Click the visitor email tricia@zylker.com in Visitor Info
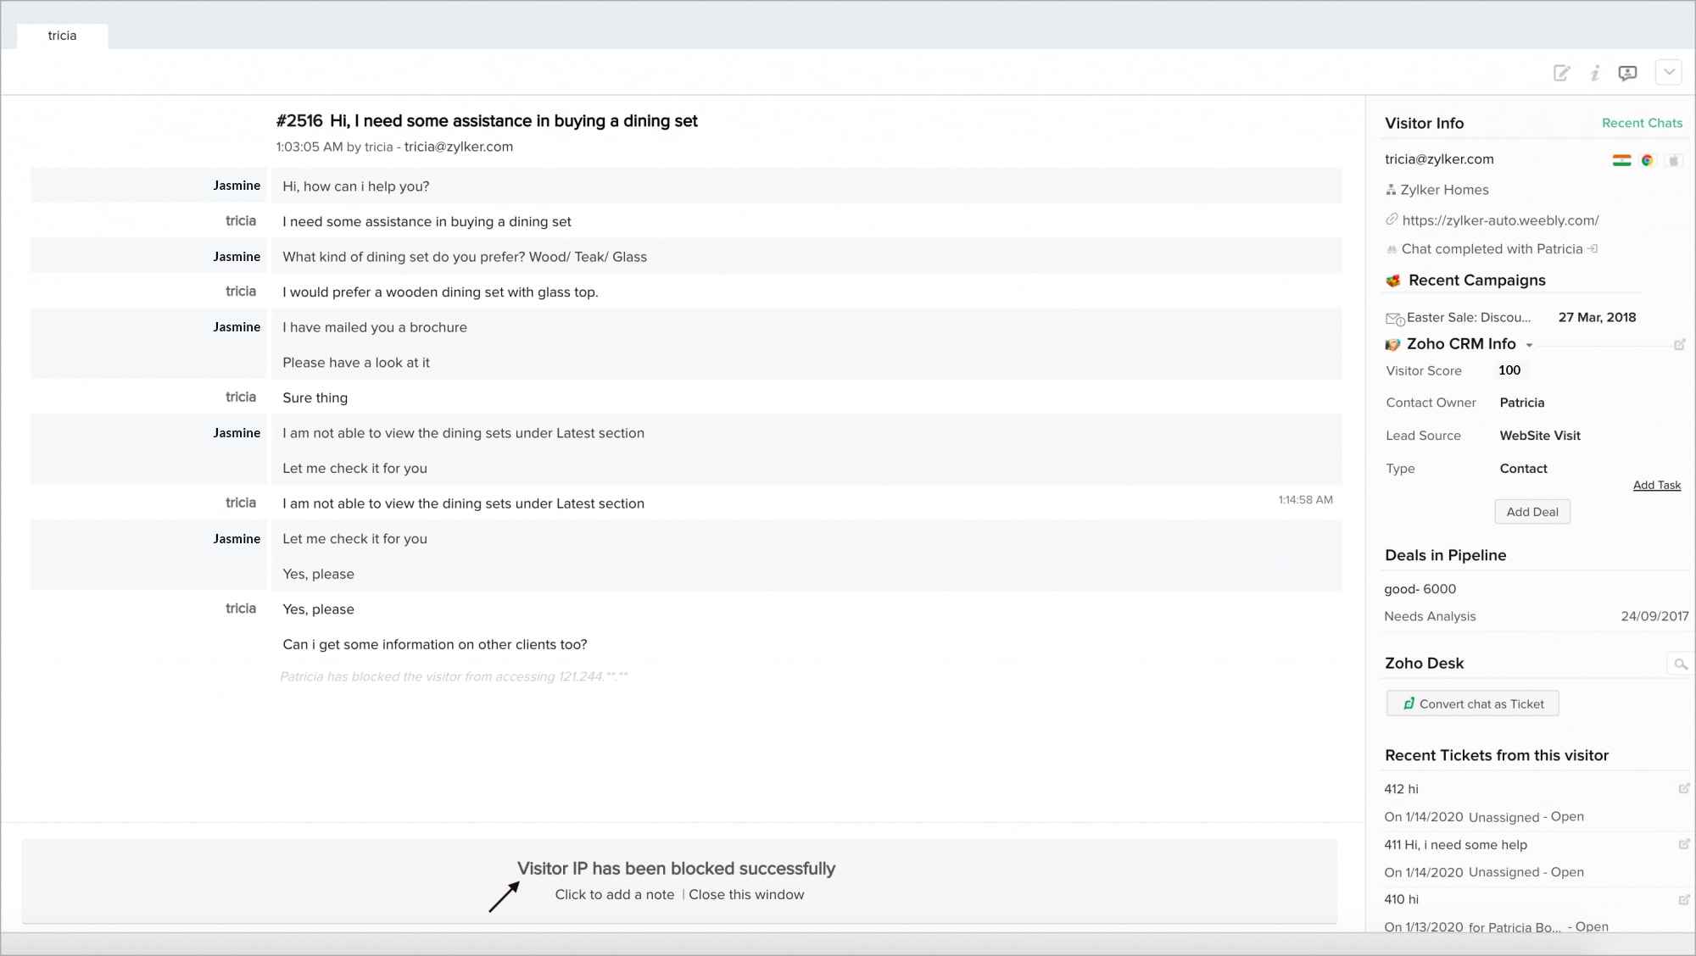Viewport: 1696px width, 956px height. pos(1439,159)
